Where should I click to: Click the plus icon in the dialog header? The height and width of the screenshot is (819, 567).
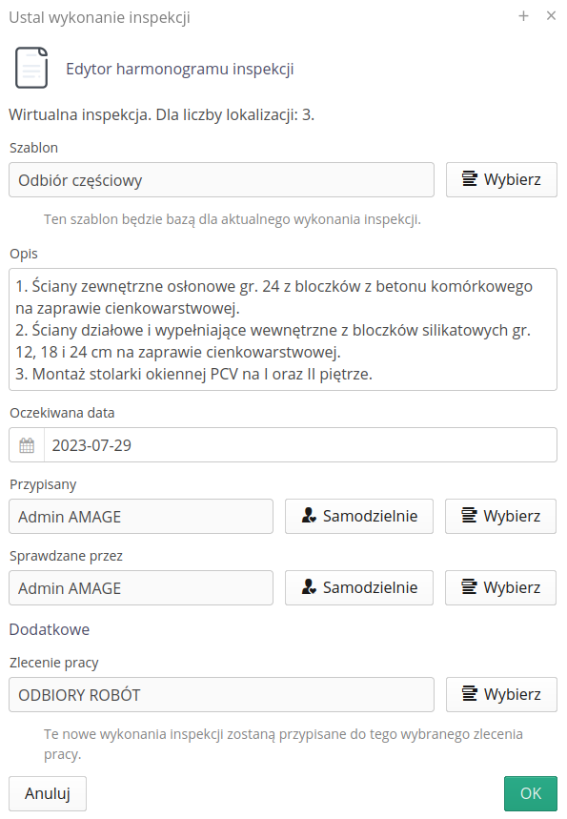(x=523, y=16)
